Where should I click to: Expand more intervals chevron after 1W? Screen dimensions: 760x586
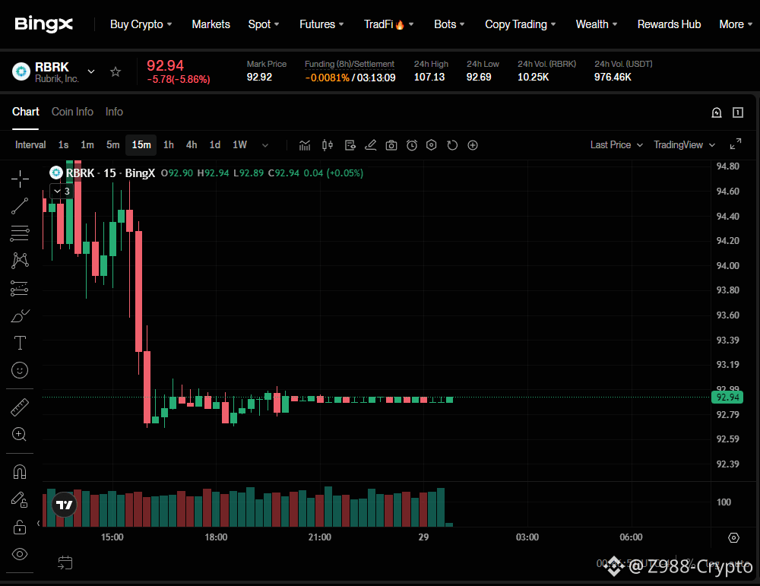[x=265, y=145]
